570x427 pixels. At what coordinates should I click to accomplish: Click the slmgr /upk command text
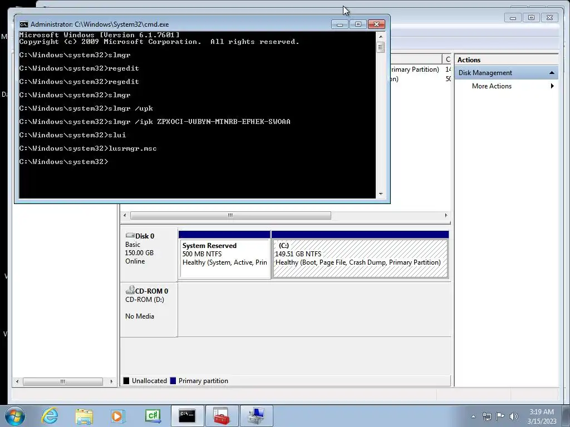(130, 108)
